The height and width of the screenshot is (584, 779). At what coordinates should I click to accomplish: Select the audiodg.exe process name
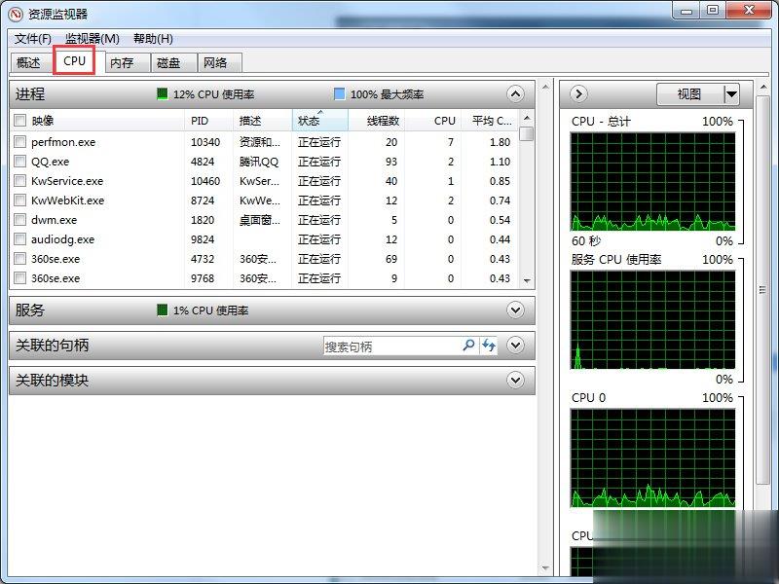(x=62, y=239)
